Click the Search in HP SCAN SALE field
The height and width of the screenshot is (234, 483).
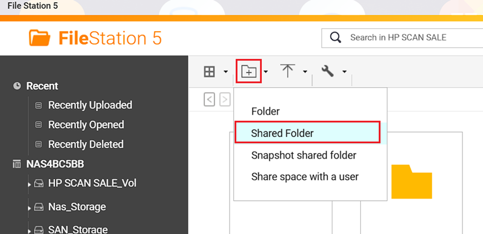[x=411, y=38]
